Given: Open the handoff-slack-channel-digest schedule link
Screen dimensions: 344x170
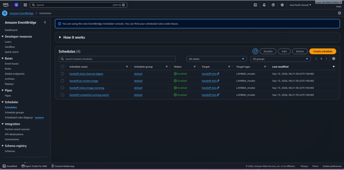Looking at the screenshot, I should [x=86, y=74].
